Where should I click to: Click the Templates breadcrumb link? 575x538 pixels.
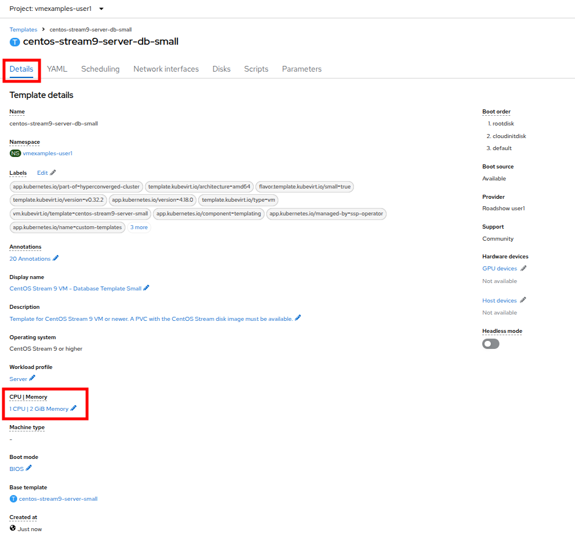click(x=23, y=29)
